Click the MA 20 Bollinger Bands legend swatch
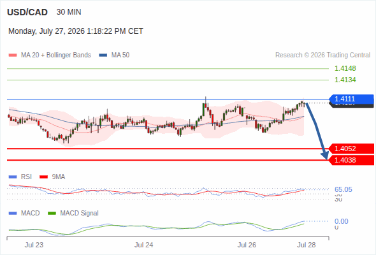 pyautogui.click(x=13, y=55)
